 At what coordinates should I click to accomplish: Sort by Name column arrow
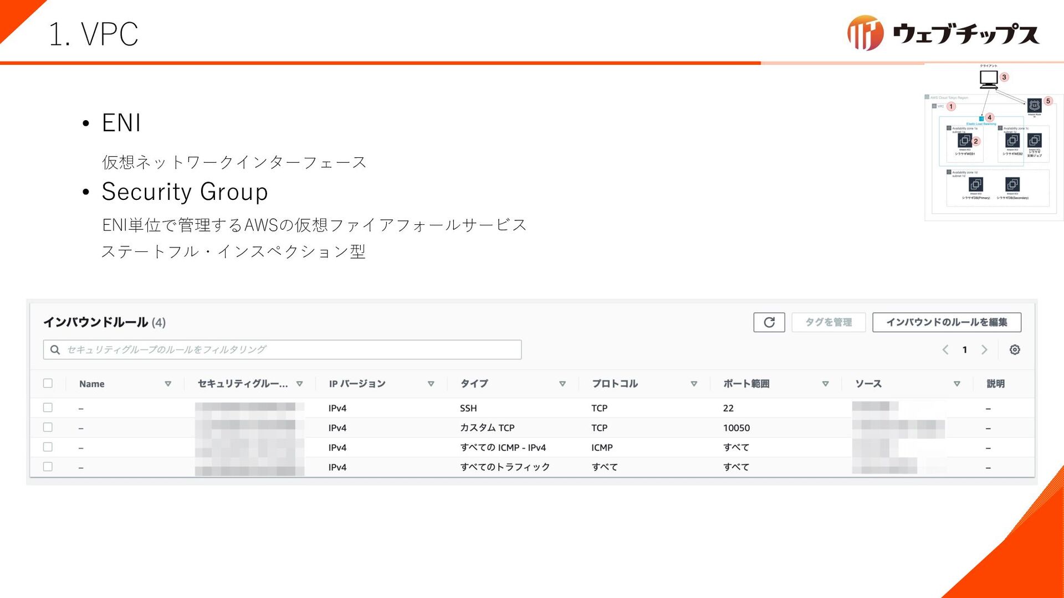(168, 384)
